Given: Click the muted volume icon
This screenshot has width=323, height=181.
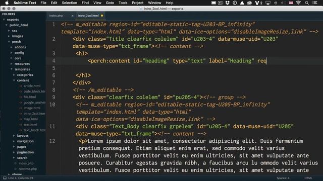Looking at the screenshot, I should click(x=283, y=3).
